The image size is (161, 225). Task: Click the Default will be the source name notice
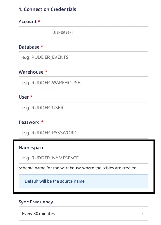[x=83, y=181]
